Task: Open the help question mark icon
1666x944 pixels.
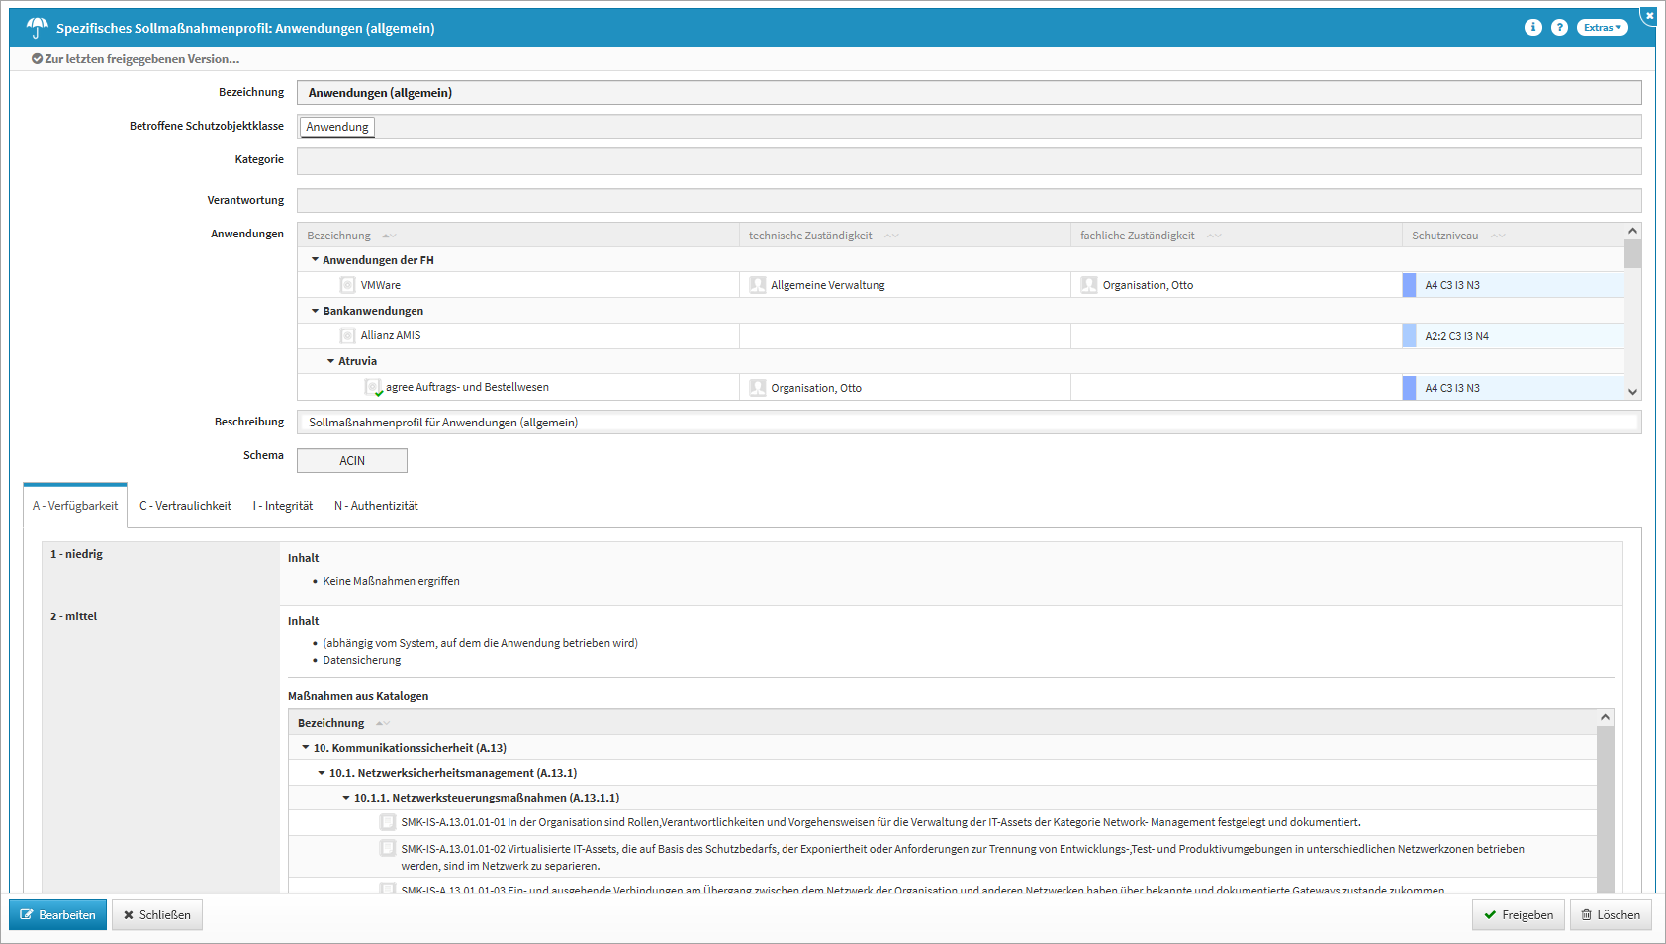Action: click(1559, 28)
